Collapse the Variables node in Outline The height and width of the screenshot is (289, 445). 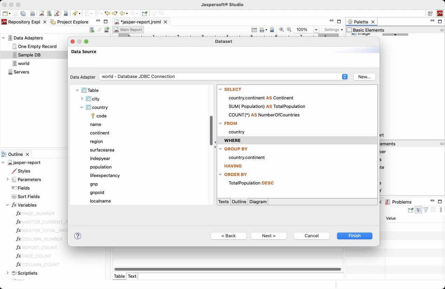click(7, 205)
